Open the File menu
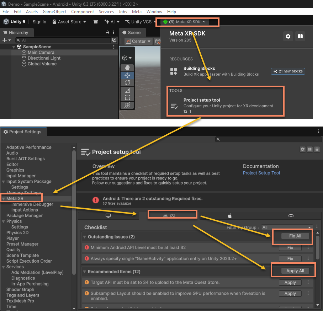 click(x=6, y=12)
